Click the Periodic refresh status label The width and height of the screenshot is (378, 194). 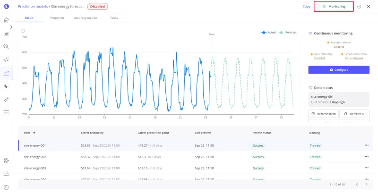click(x=340, y=42)
